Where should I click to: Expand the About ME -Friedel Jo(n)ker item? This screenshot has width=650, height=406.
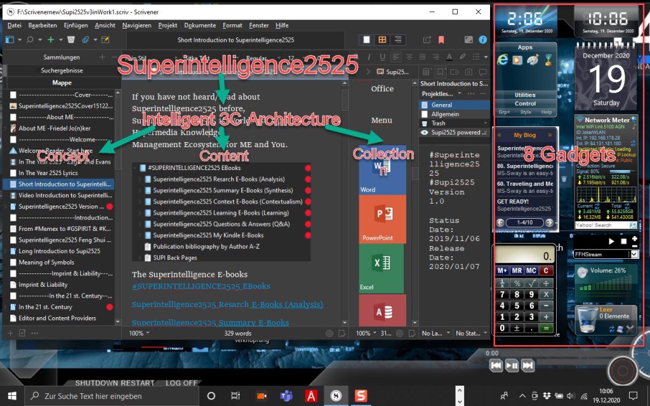click(6, 128)
